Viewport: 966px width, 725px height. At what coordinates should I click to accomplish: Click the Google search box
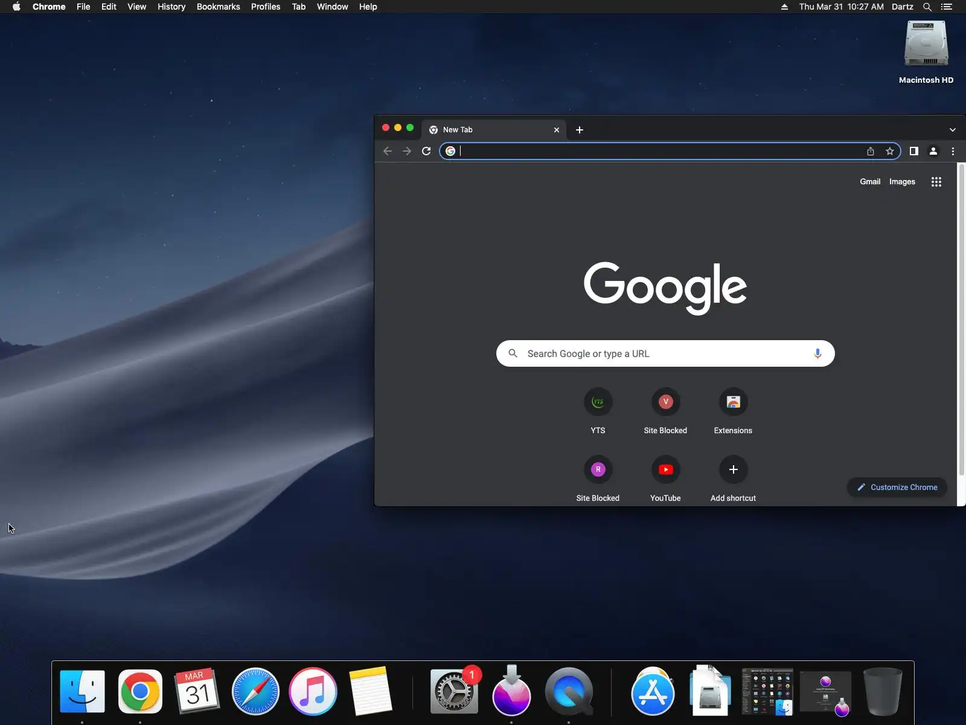click(665, 353)
